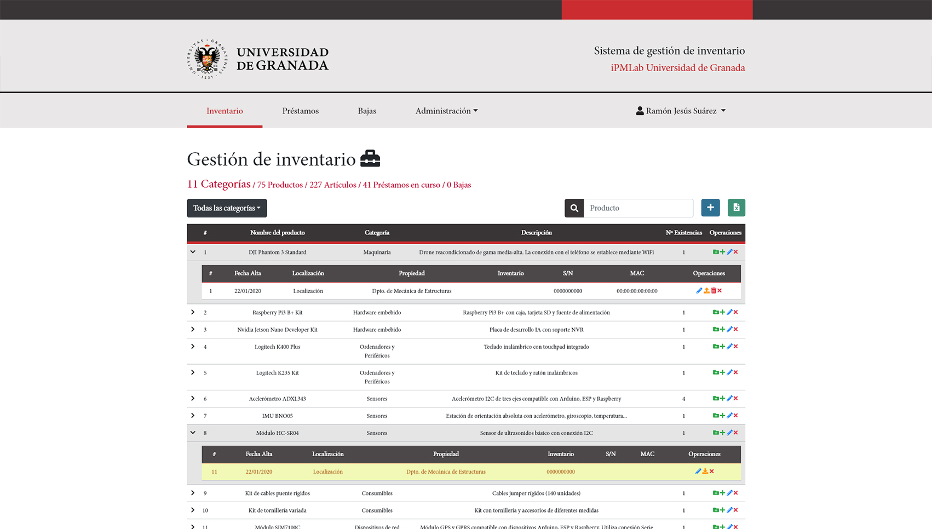This screenshot has height=529, width=932.
Task: Click inside the Producto search field
Action: click(x=638, y=208)
